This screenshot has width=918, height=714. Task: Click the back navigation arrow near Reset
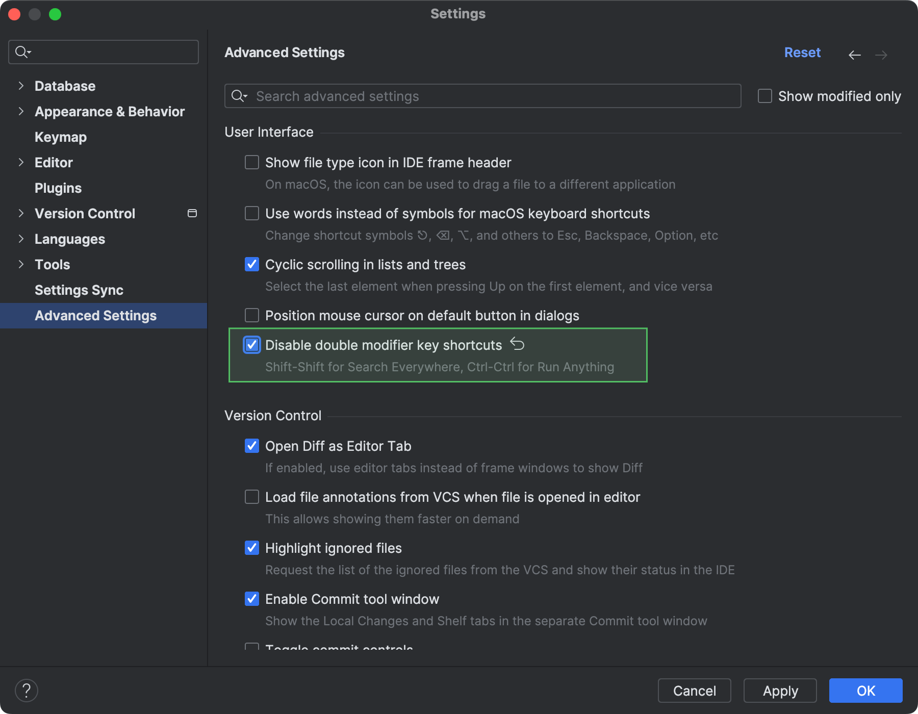coord(855,55)
